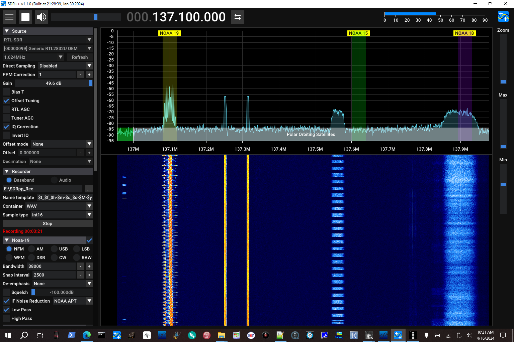Select CW demodulation mode
This screenshot has height=342, width=514.
(54, 258)
